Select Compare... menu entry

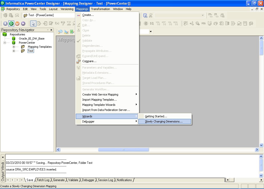tap(107, 61)
